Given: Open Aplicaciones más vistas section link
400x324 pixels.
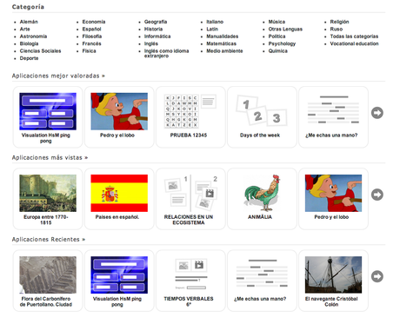Looking at the screenshot, I should (x=50, y=157).
